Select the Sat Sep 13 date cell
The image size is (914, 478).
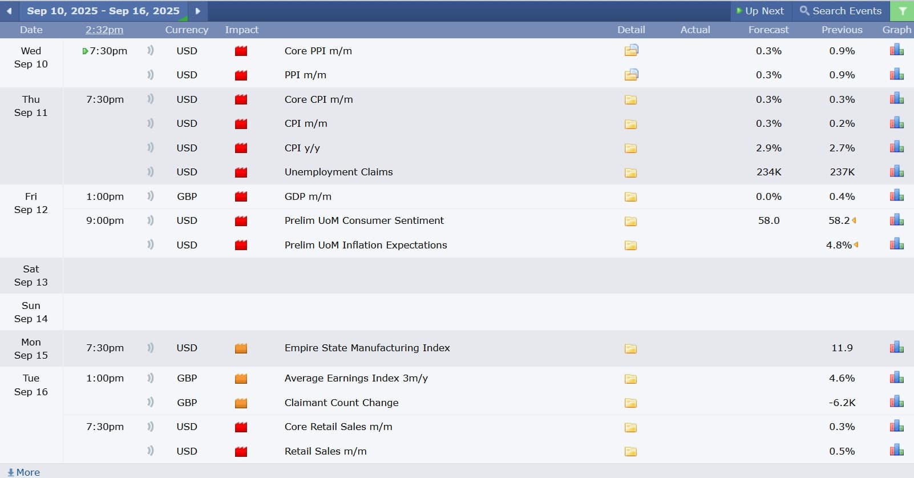click(31, 275)
